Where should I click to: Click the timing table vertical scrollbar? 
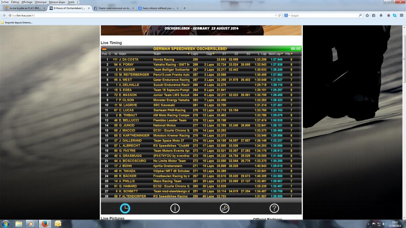tap(301, 106)
